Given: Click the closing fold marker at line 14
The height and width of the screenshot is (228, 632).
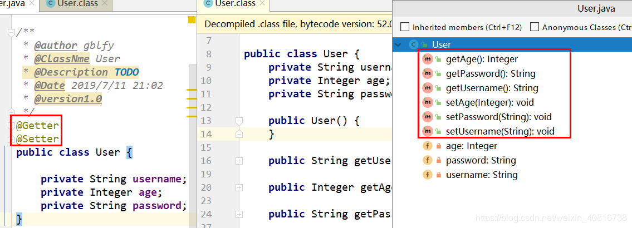Looking at the screenshot, I should [239, 133].
